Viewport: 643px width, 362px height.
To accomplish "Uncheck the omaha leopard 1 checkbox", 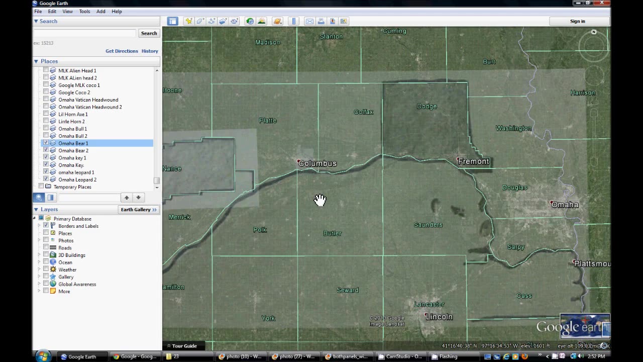I will [46, 172].
